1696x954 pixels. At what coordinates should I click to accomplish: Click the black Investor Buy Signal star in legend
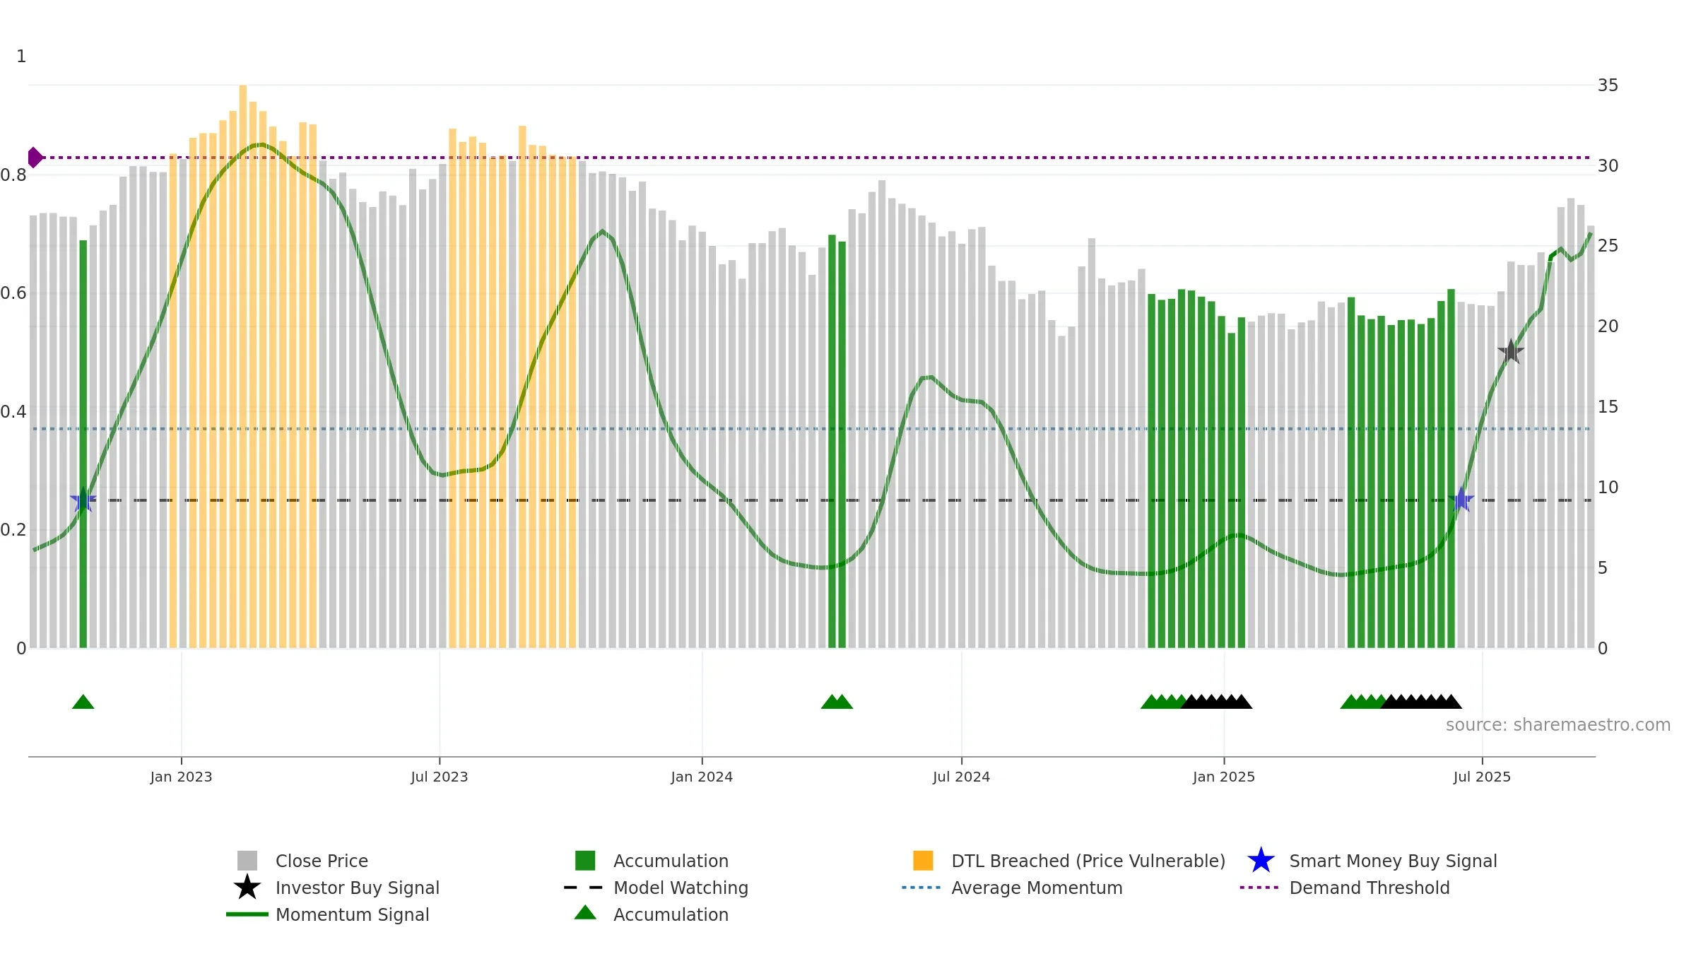click(247, 888)
